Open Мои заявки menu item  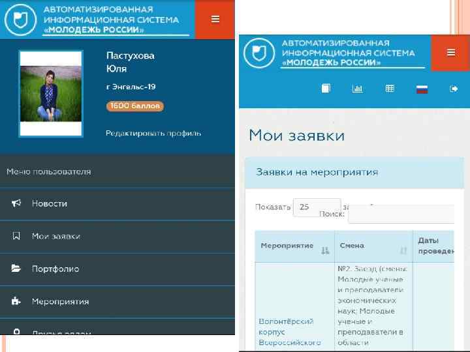117,236
